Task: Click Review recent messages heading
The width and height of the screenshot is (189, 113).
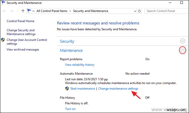Action: tap(98, 23)
